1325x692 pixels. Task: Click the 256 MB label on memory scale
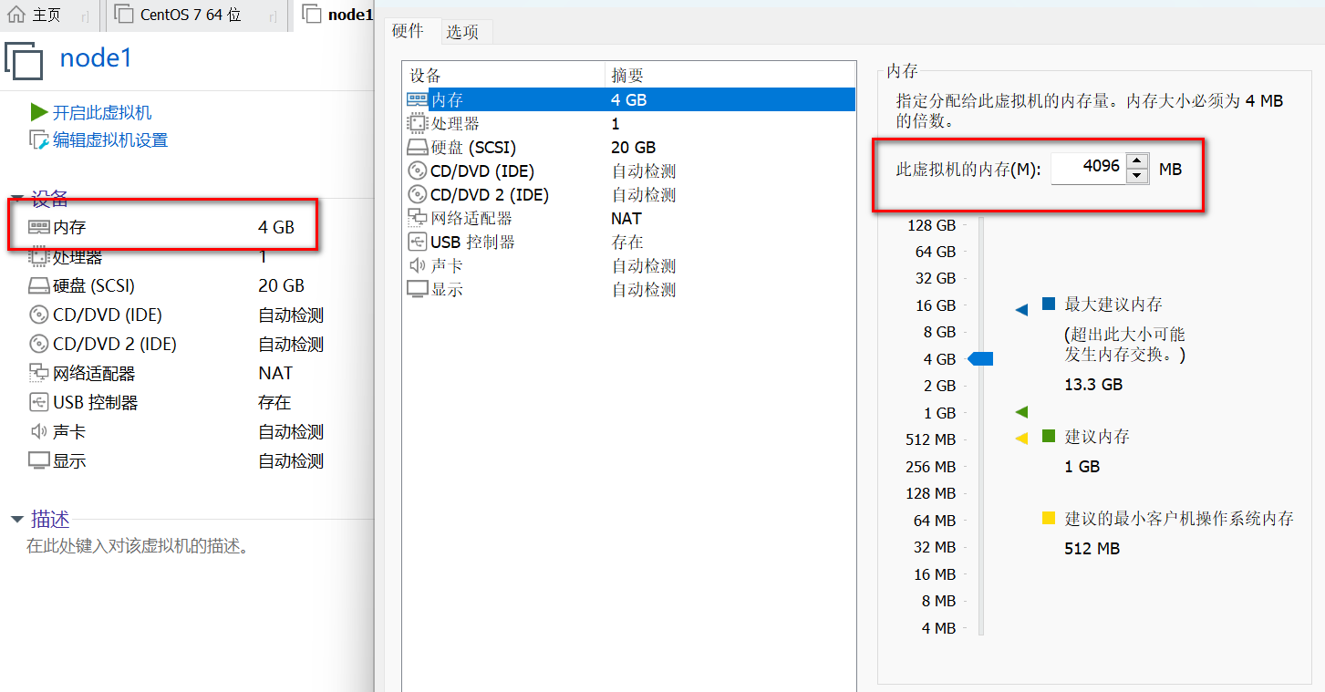930,467
